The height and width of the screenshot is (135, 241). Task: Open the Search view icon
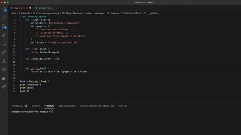(4, 18)
